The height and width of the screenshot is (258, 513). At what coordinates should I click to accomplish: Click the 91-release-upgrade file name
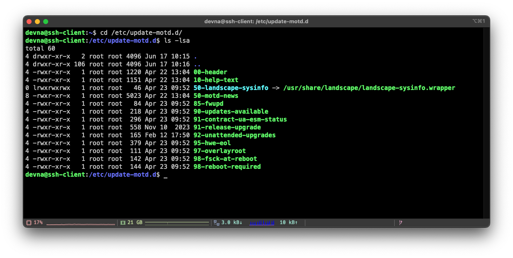pyautogui.click(x=227, y=127)
